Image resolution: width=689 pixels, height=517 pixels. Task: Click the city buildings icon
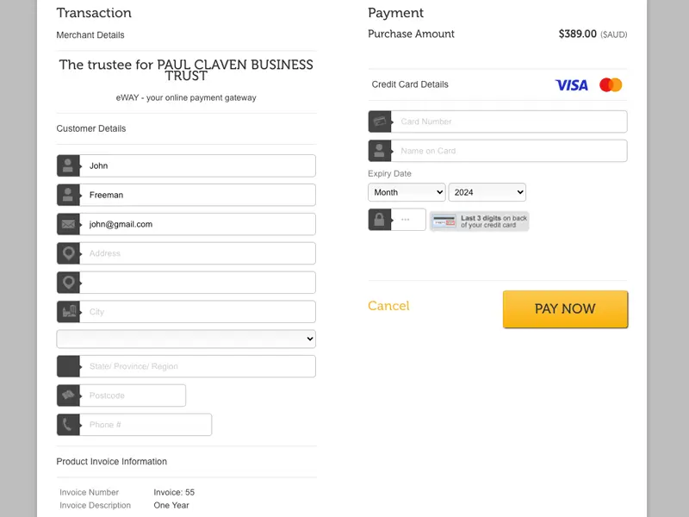pyautogui.click(x=68, y=312)
